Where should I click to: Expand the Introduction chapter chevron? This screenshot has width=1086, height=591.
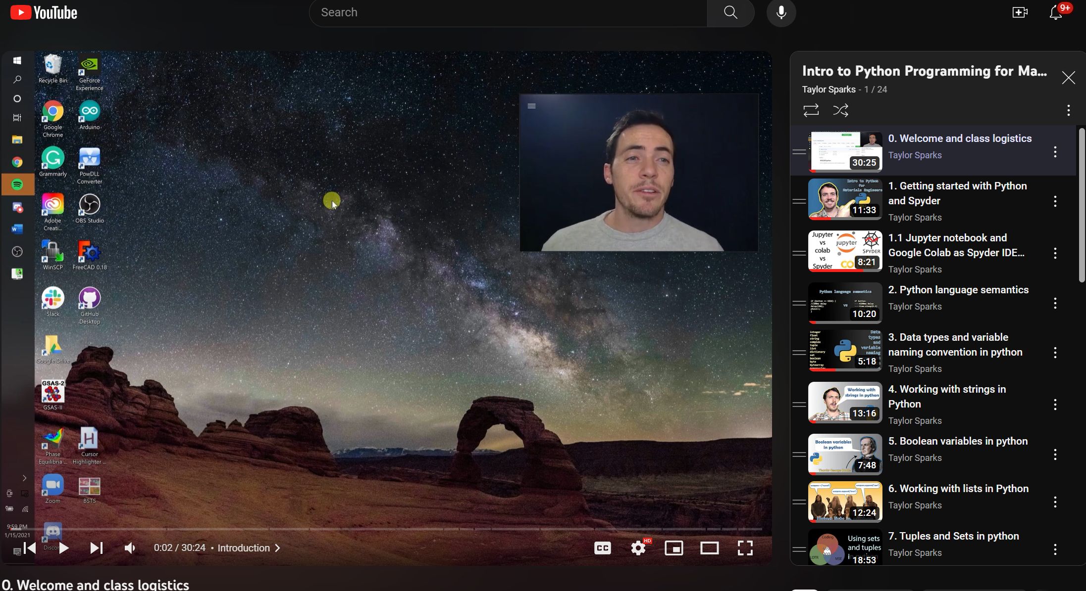(278, 548)
